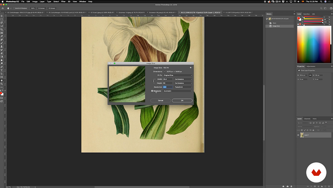Click the 100% zoom button
The width and height of the screenshot is (333, 188).
coord(33,8)
